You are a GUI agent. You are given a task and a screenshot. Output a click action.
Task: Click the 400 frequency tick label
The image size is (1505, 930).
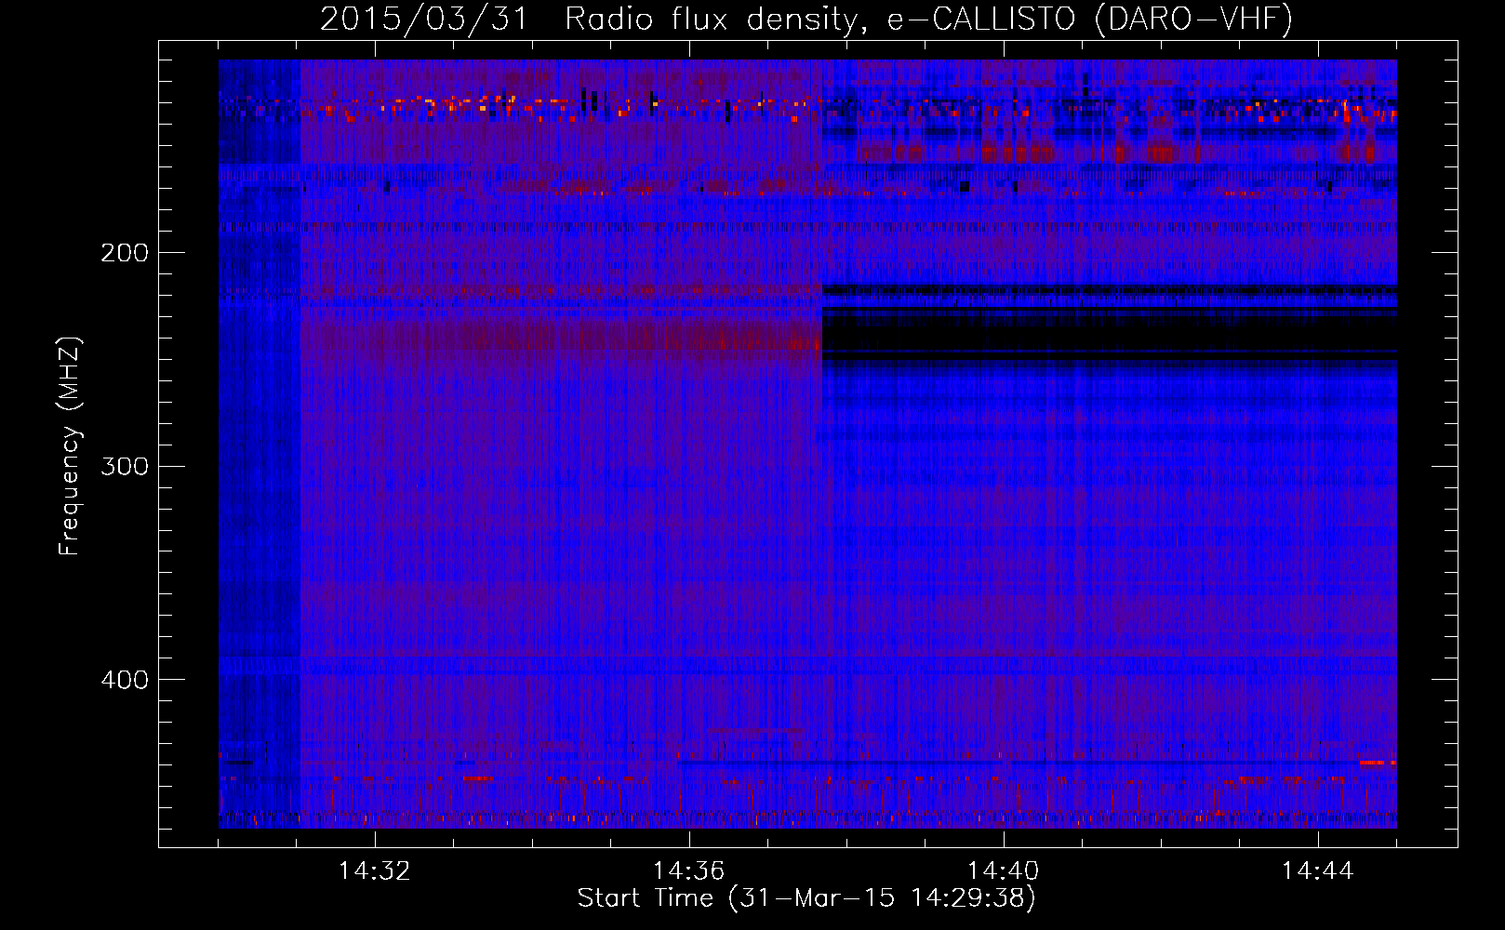(x=125, y=680)
